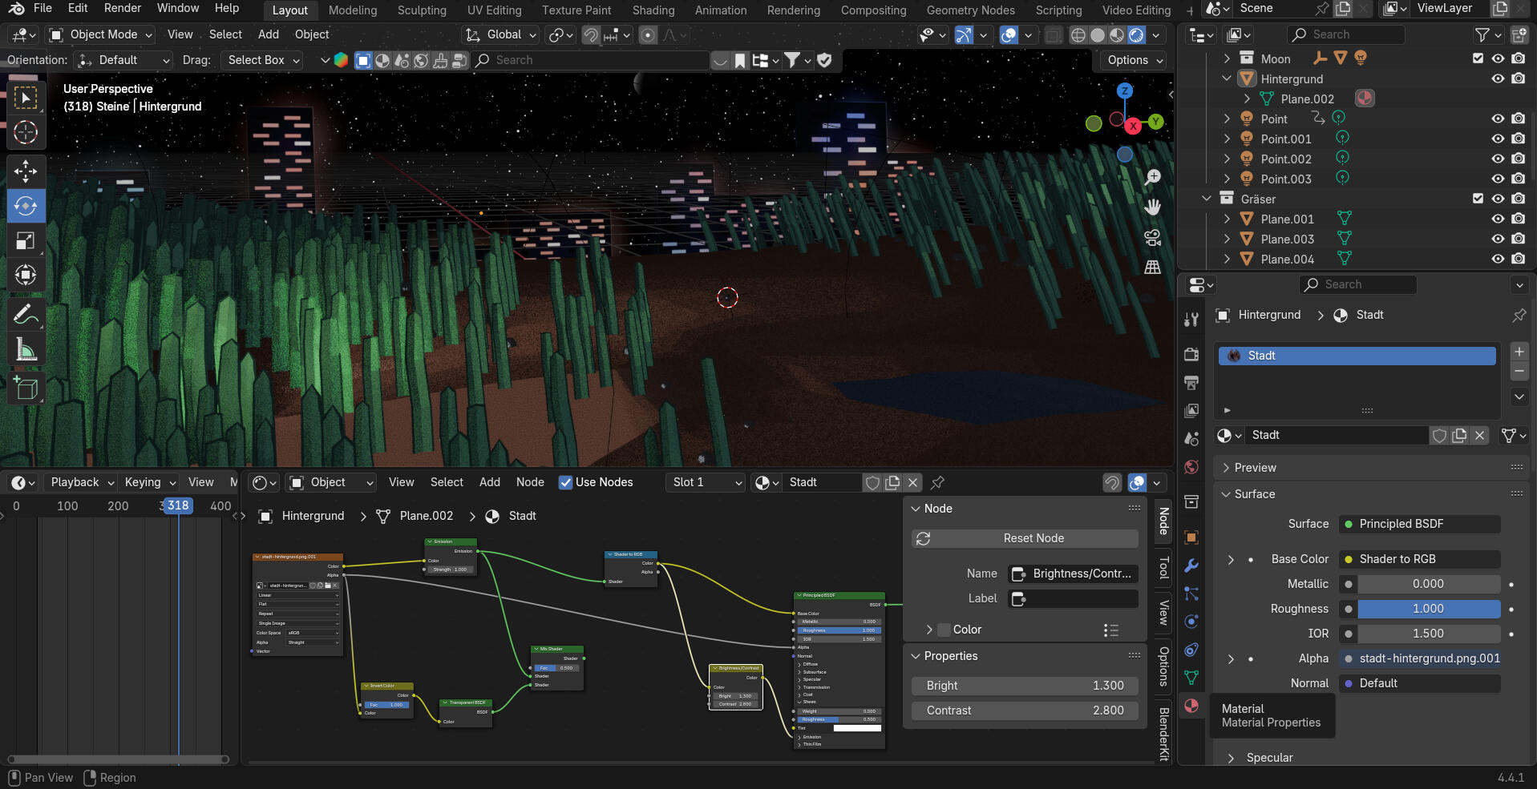Uncheck the Use Nodes checkbox
Image resolution: width=1537 pixels, height=789 pixels.
point(566,482)
